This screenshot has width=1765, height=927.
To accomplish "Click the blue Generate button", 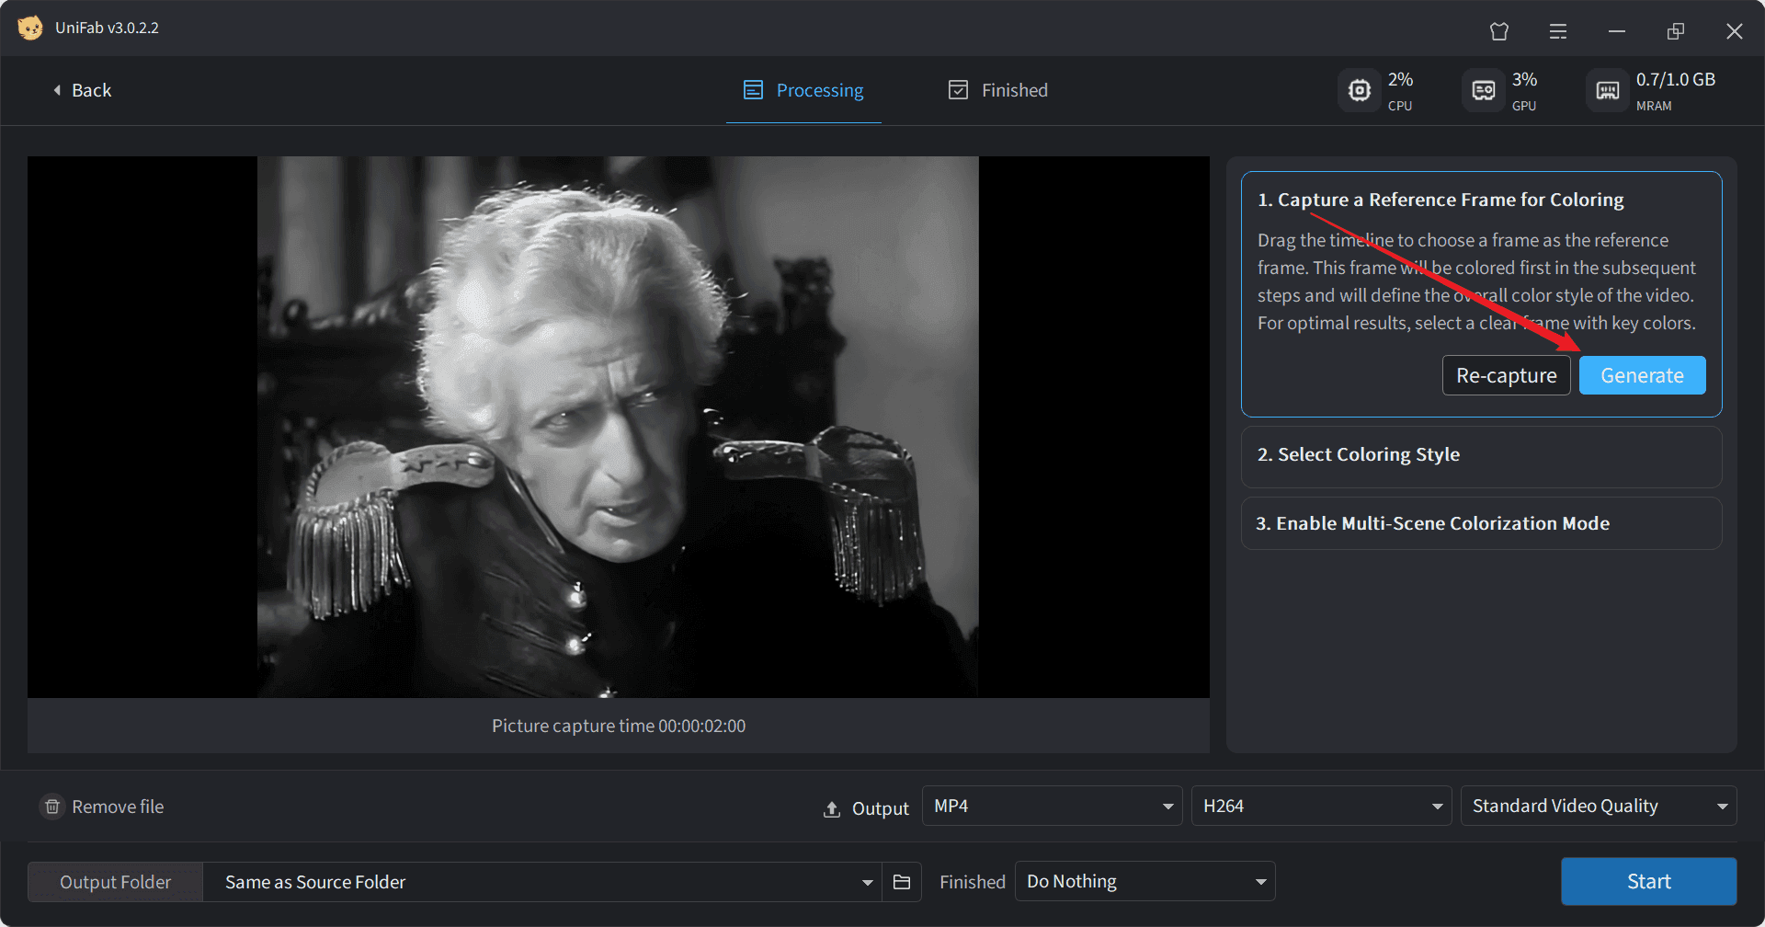I will pyautogui.click(x=1643, y=375).
